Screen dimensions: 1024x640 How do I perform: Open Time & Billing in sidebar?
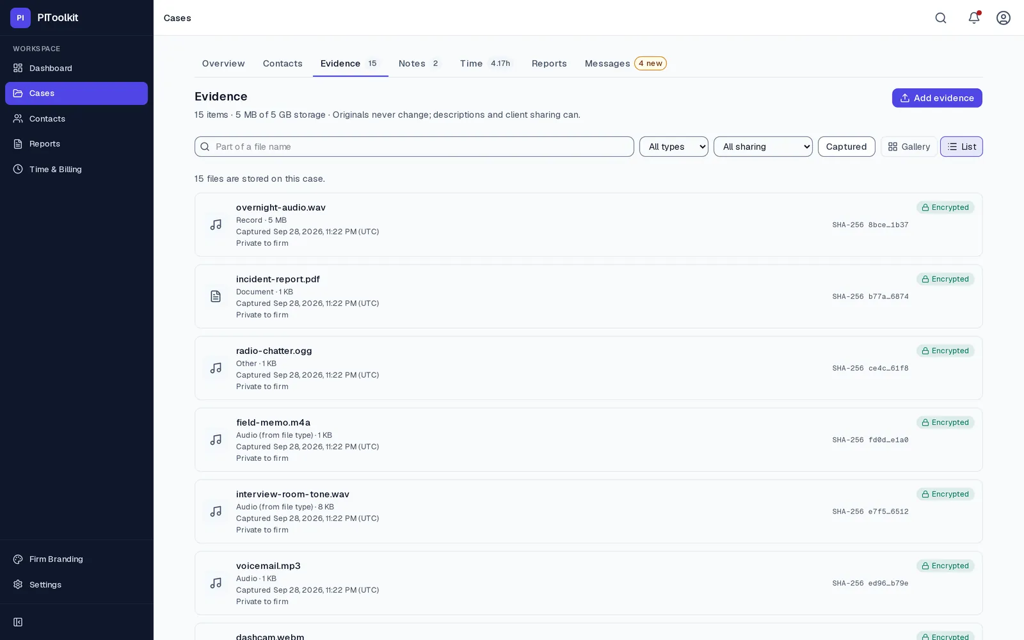click(x=76, y=169)
